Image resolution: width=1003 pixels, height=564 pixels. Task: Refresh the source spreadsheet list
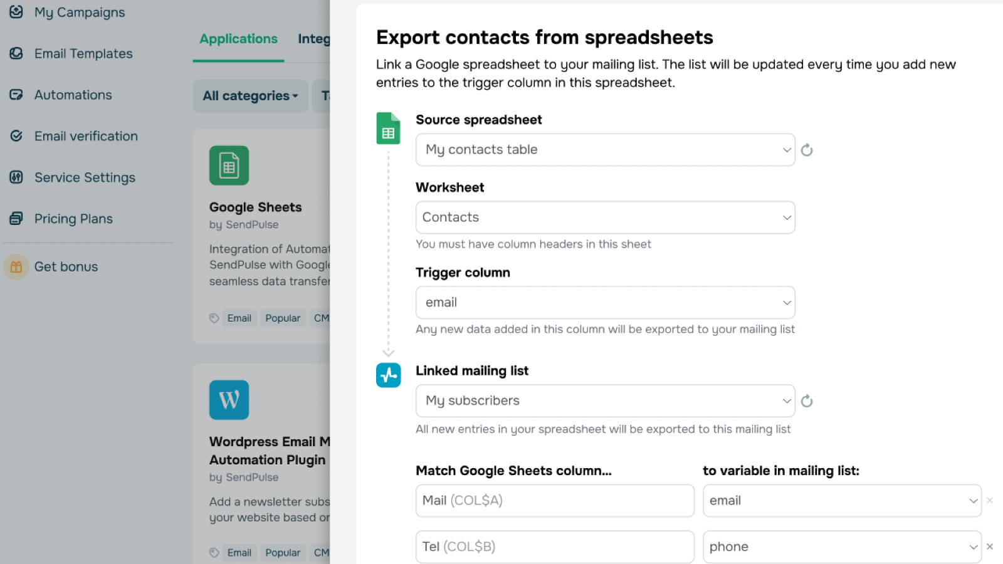tap(807, 150)
